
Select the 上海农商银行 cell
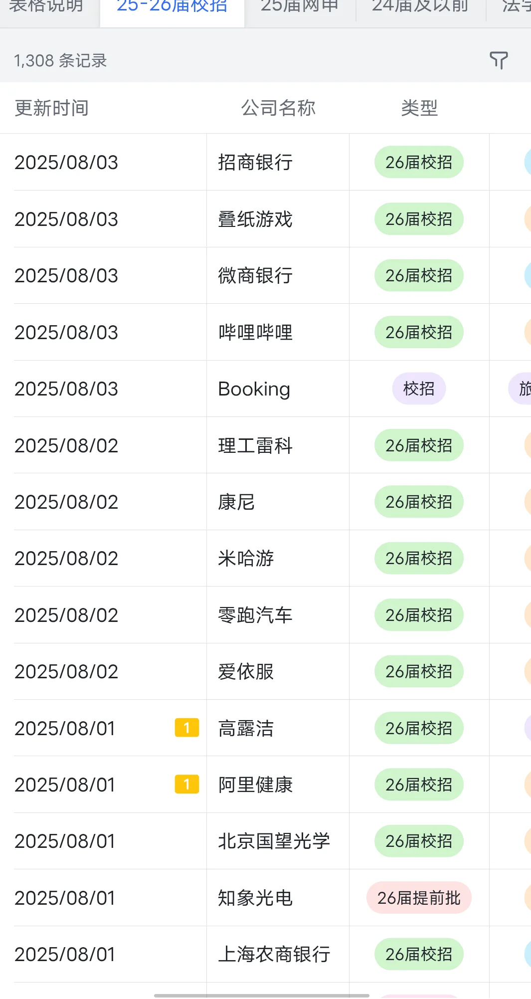(x=278, y=954)
